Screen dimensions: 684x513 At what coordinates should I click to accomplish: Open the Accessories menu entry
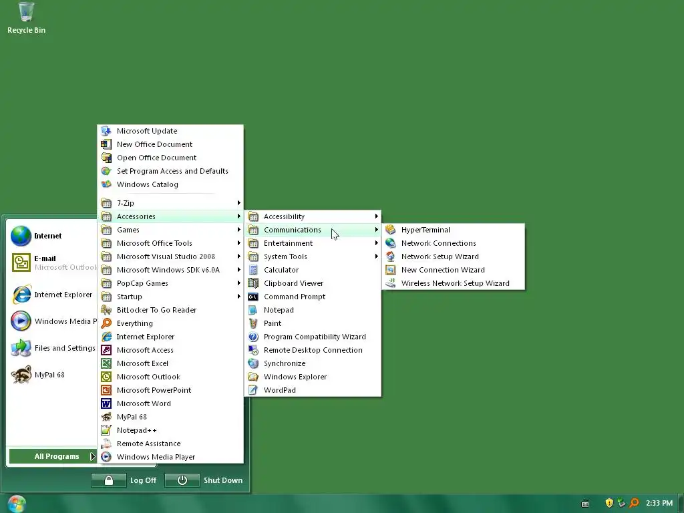pyautogui.click(x=170, y=216)
